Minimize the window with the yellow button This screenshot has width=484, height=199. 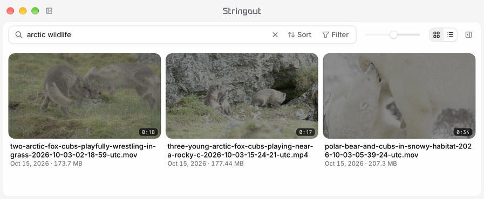pos(23,11)
